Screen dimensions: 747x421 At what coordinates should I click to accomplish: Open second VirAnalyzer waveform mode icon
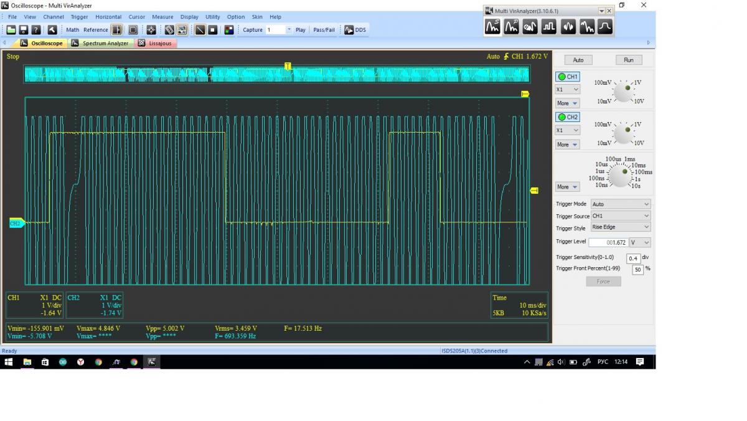click(512, 26)
